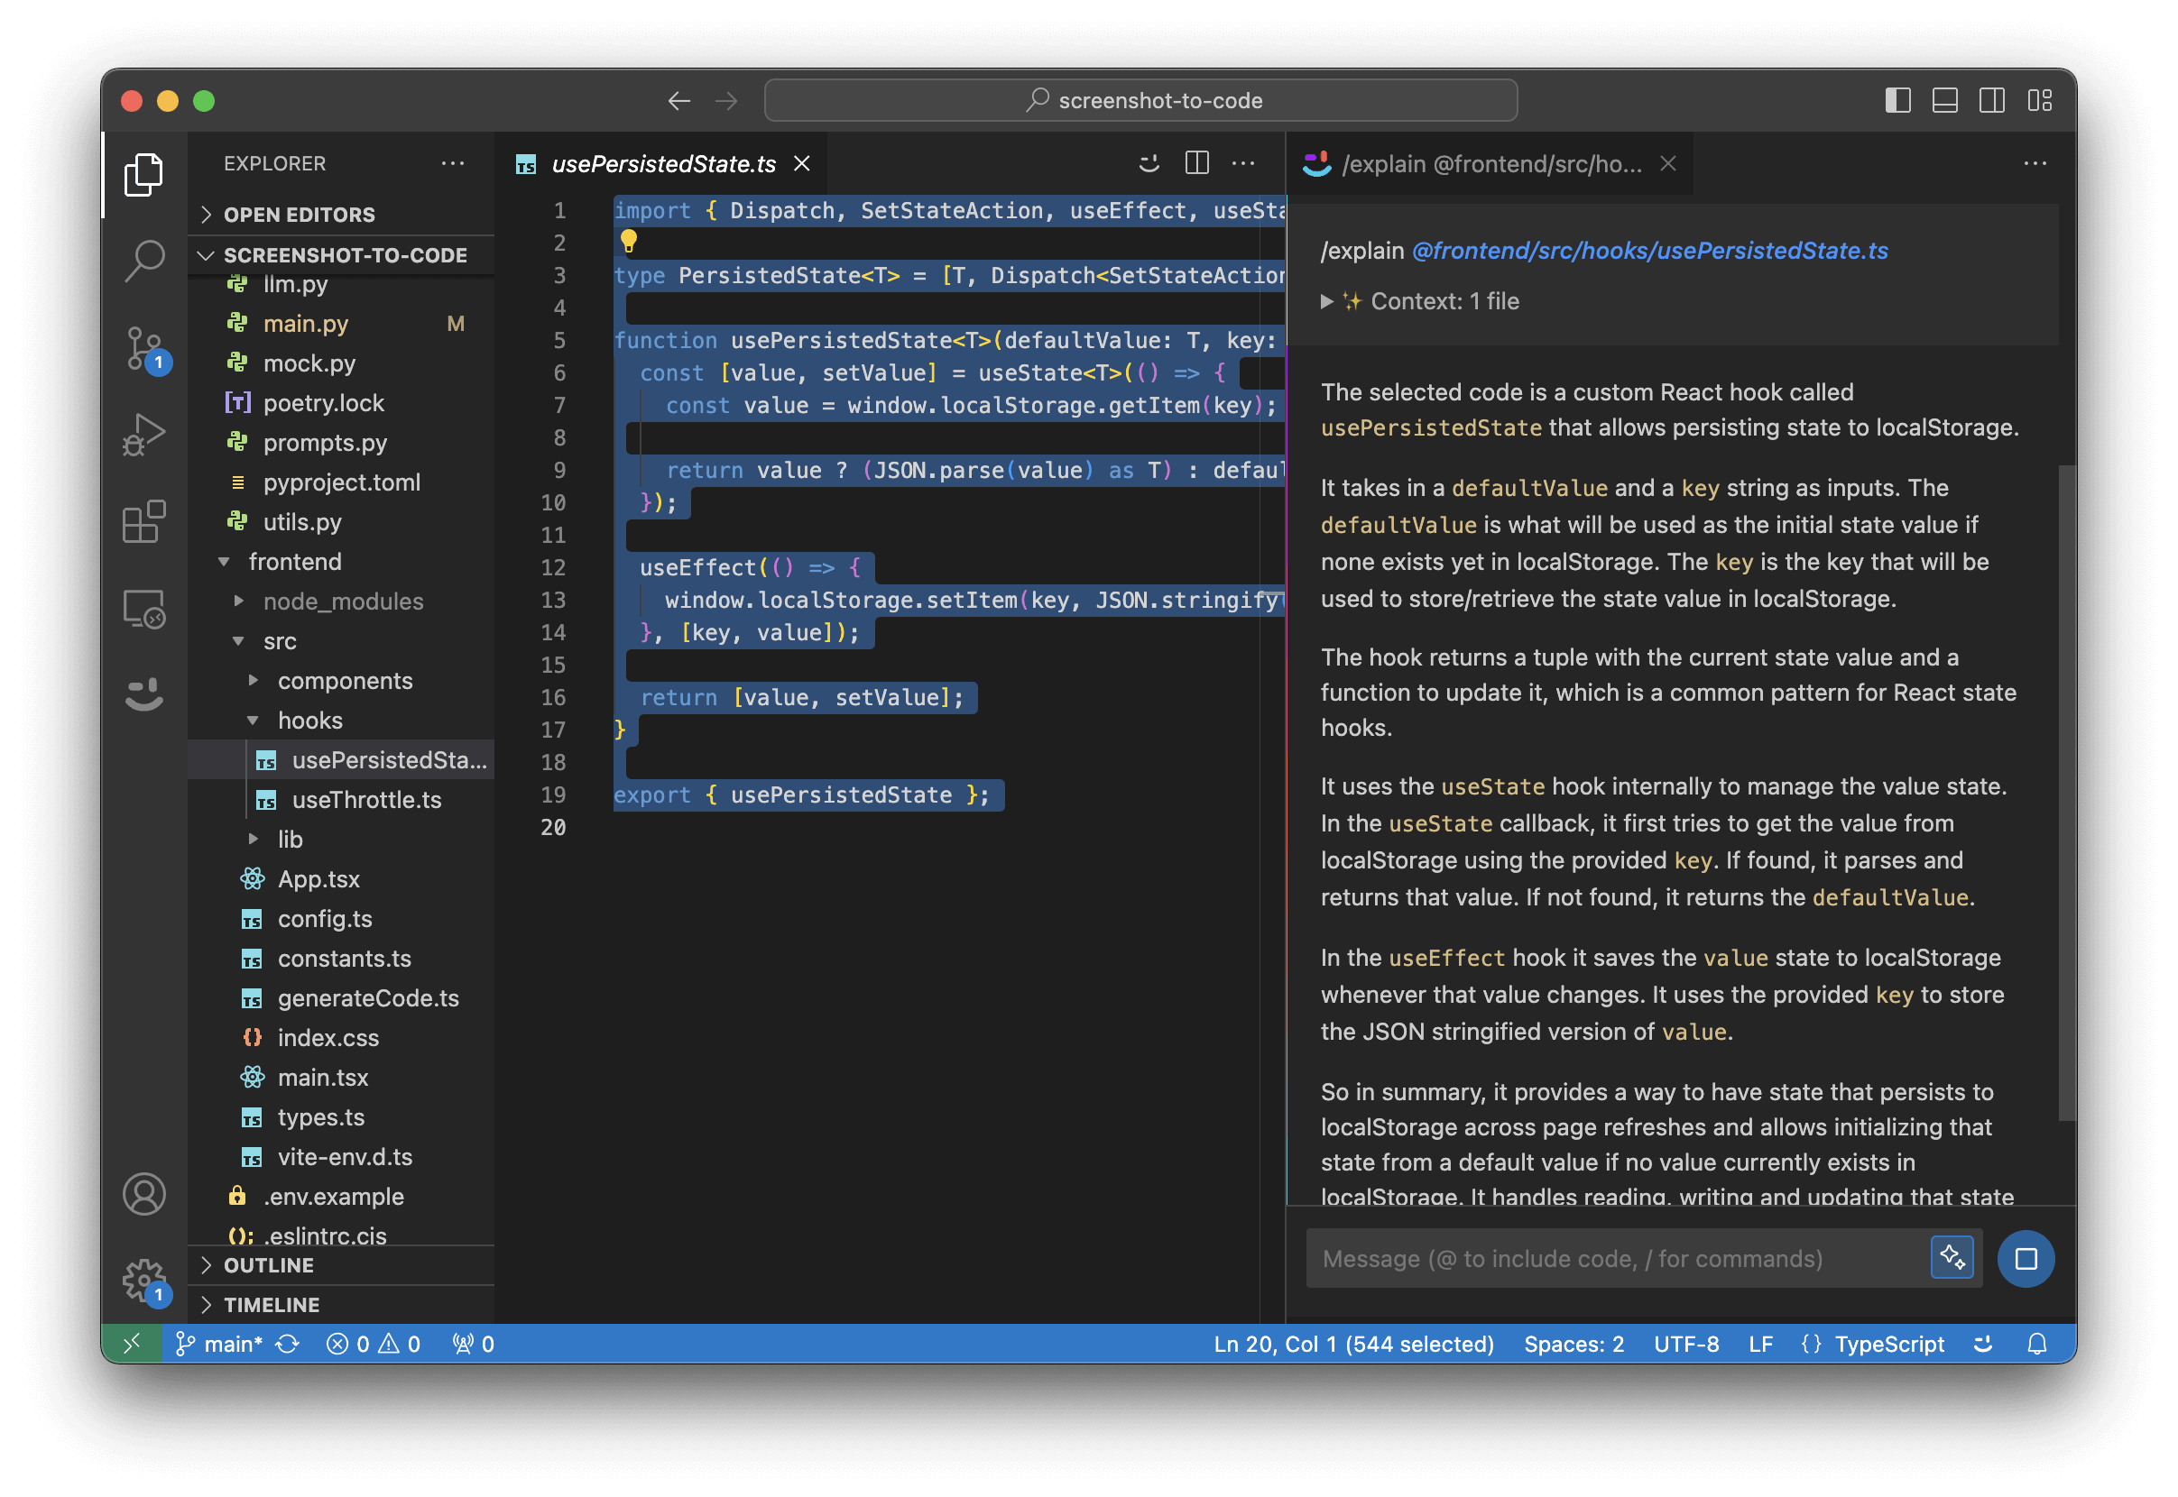Open pyproject.toml in the explorer
This screenshot has width=2178, height=1497.
coord(342,482)
